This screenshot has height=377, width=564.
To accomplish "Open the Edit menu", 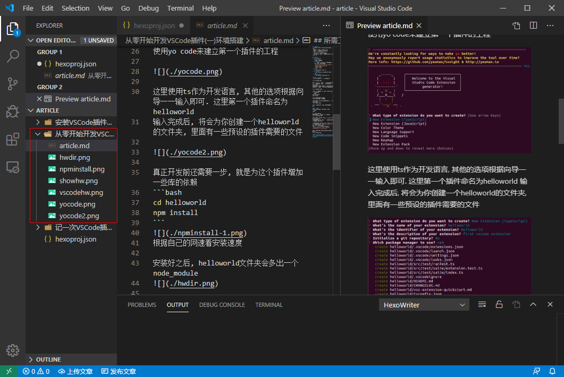I will click(47, 8).
